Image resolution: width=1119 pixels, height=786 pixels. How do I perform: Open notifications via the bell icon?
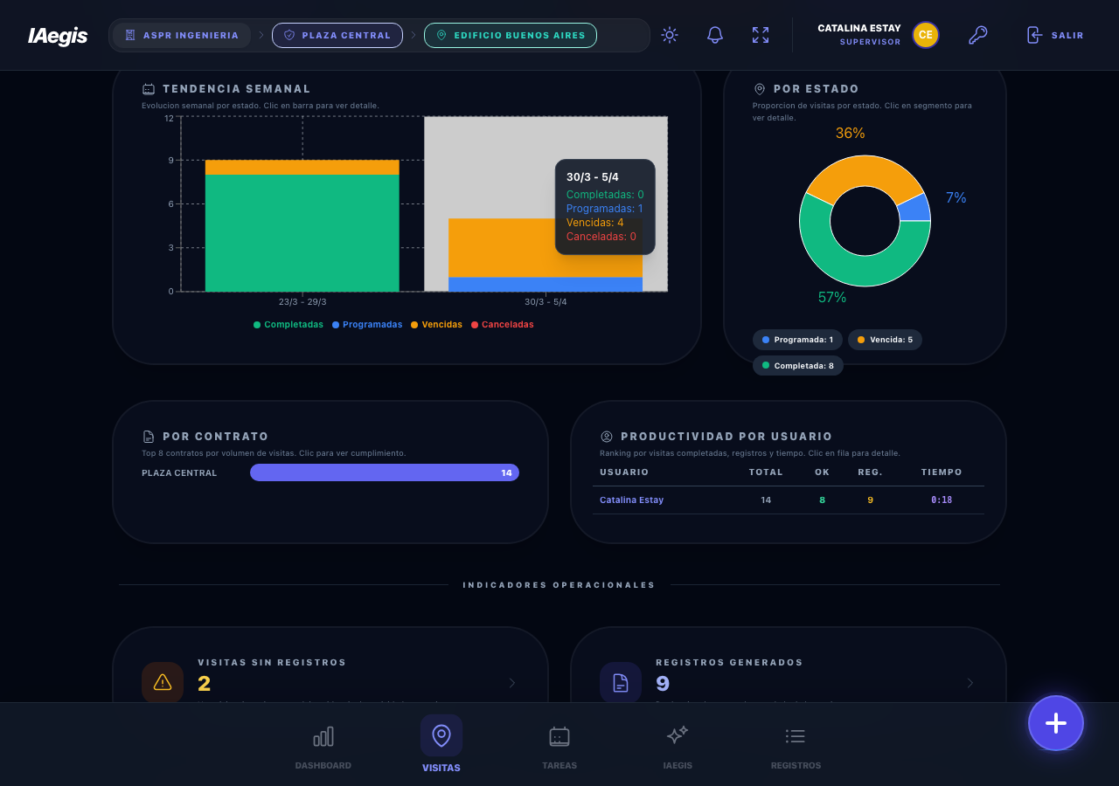[714, 35]
